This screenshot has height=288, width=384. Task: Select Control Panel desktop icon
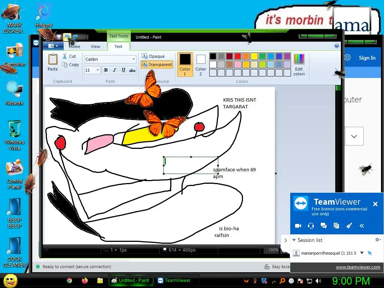(x=15, y=174)
